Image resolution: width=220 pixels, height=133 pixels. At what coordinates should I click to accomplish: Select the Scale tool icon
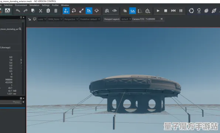pyautogui.click(x=81, y=11)
